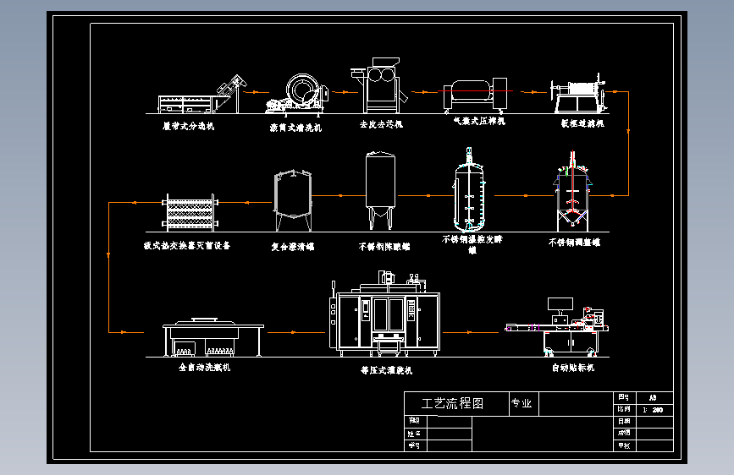Click the '学号' cell in title block

[415, 445]
